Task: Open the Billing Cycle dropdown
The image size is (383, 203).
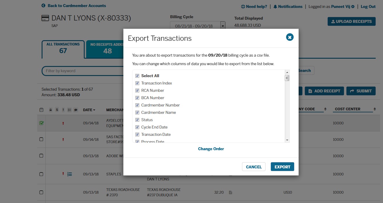Action: [x=222, y=25]
